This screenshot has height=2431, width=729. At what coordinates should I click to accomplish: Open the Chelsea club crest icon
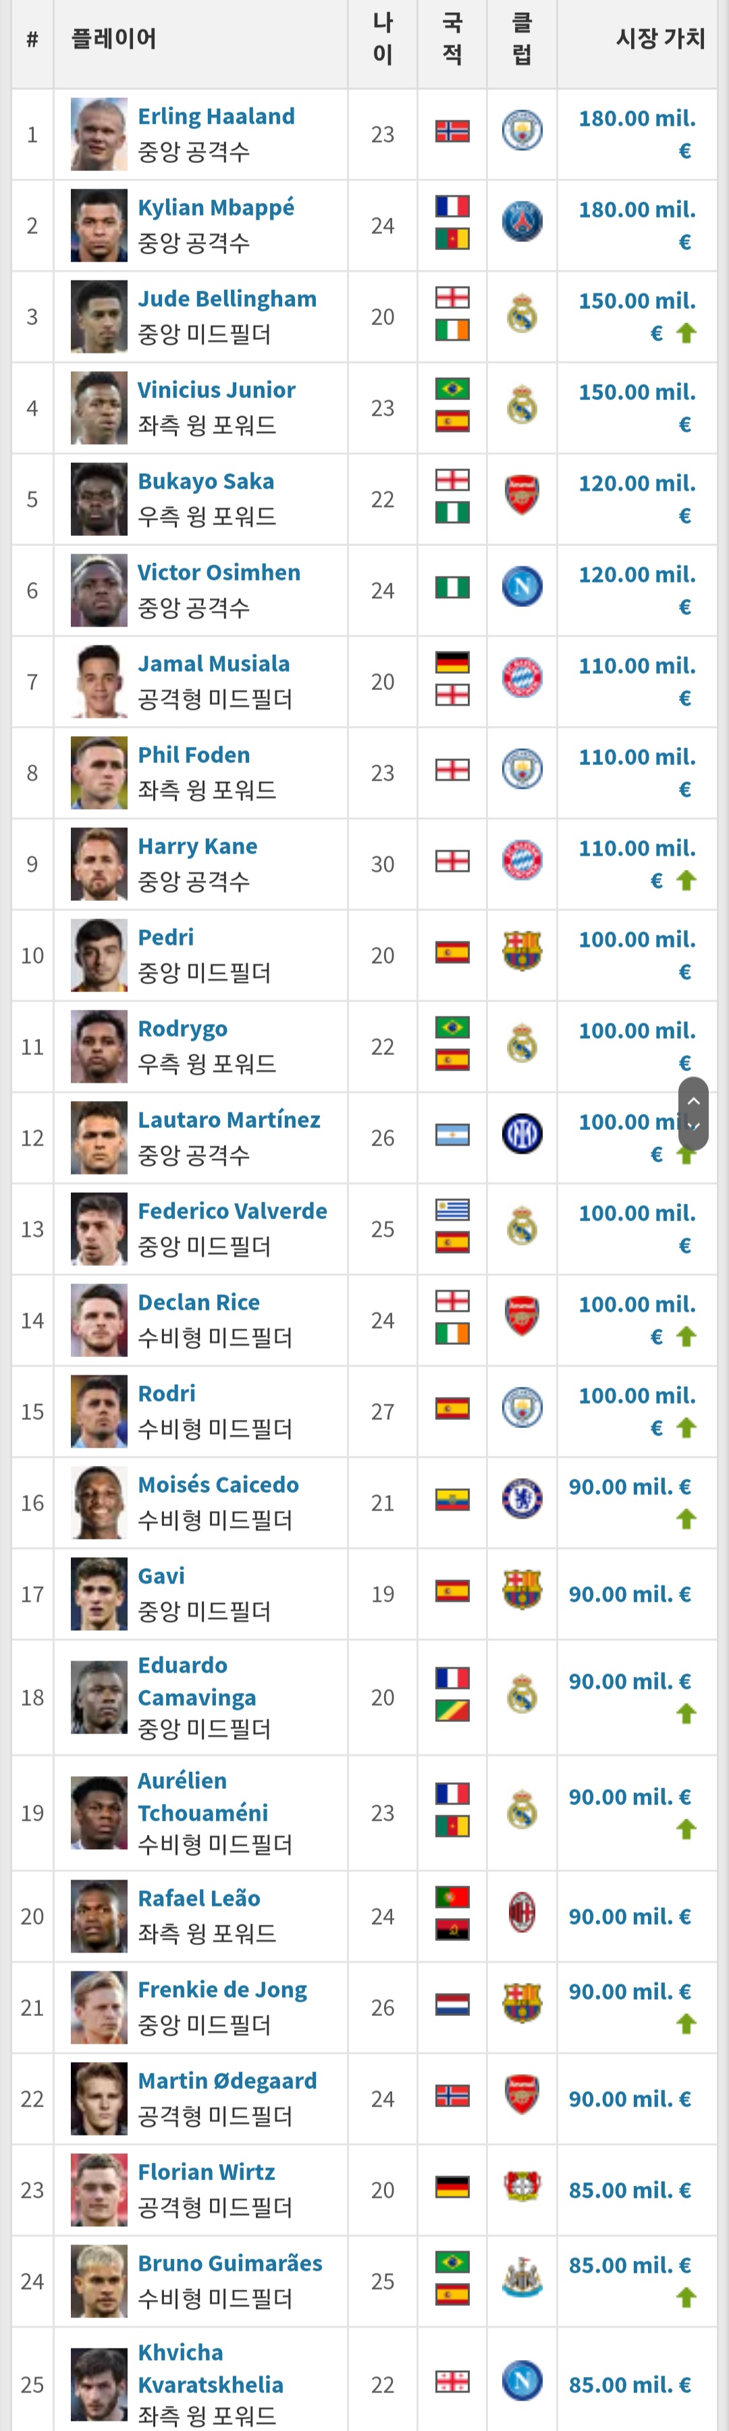pyautogui.click(x=522, y=1500)
